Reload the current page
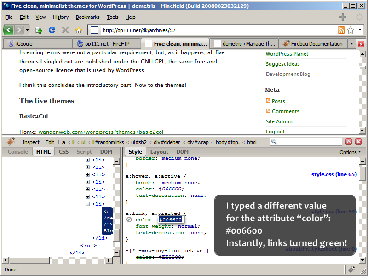 click(52, 30)
